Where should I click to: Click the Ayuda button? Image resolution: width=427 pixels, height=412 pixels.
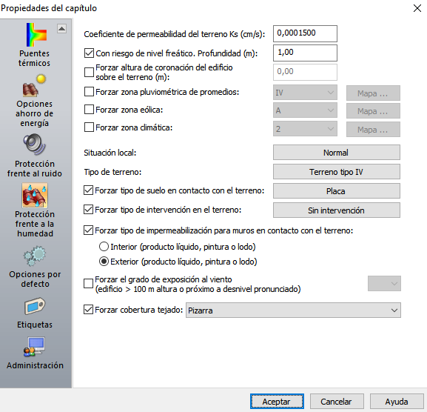point(397,402)
